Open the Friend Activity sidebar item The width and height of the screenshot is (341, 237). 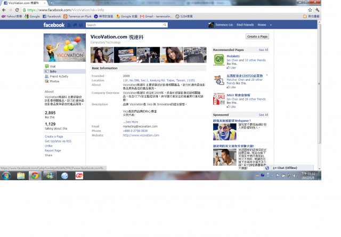coord(56,77)
